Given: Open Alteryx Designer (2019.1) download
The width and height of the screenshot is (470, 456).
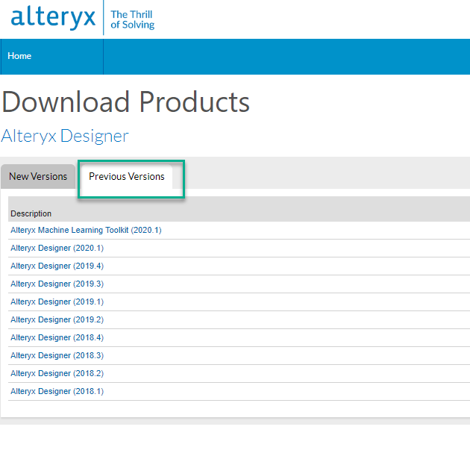Looking at the screenshot, I should (x=57, y=302).
